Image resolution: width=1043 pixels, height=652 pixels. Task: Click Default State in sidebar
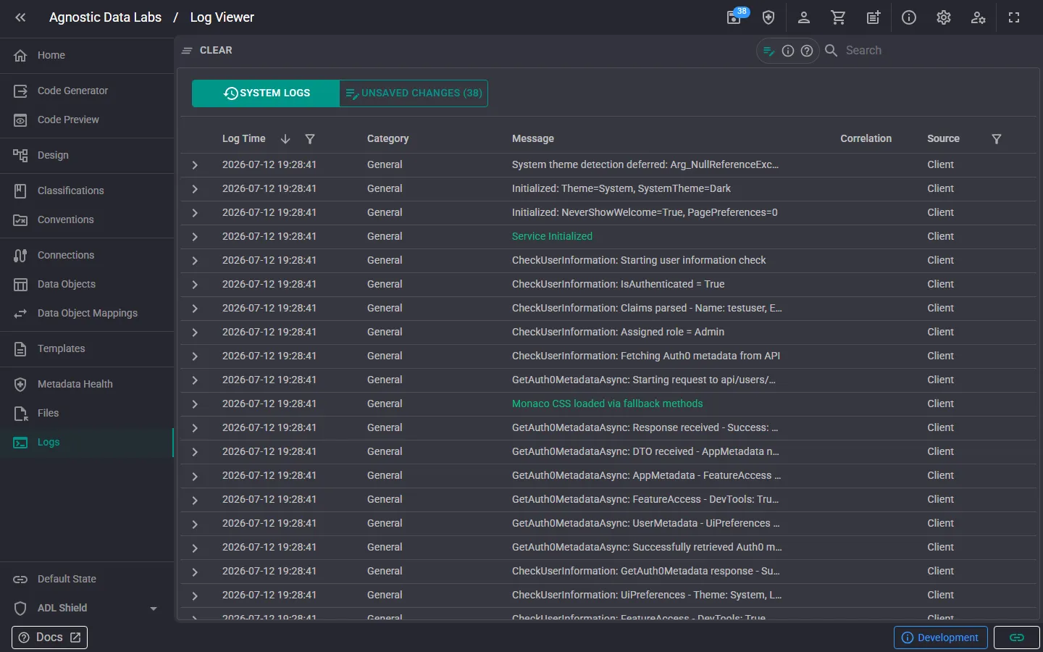(x=87, y=579)
